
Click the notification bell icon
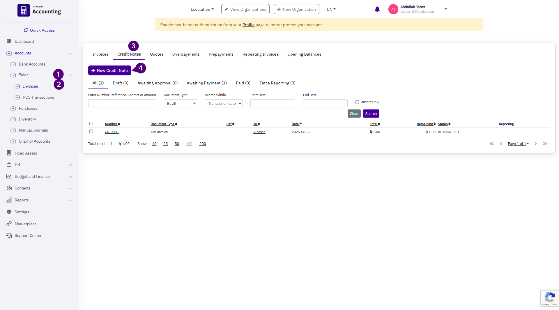coord(377,9)
